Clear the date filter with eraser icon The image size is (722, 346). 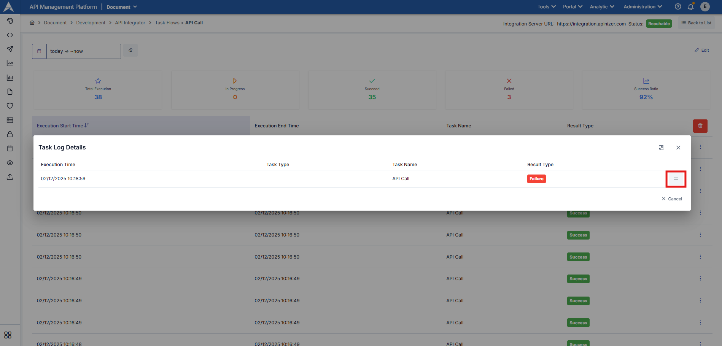click(x=130, y=50)
